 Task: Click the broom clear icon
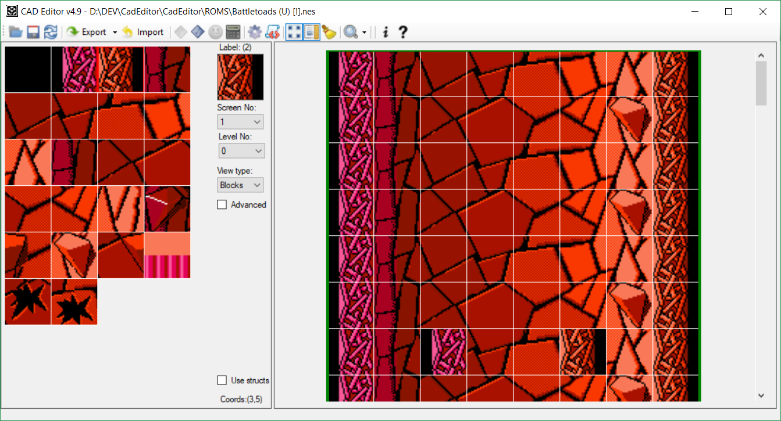pyautogui.click(x=329, y=32)
